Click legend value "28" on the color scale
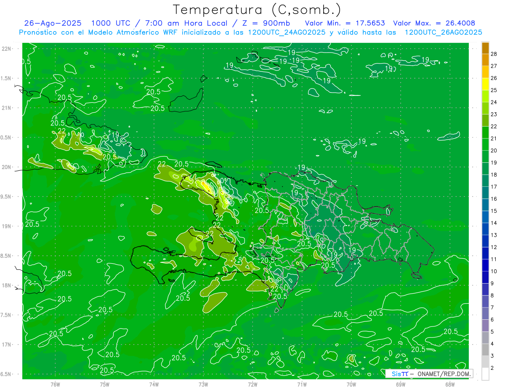 [494, 53]
